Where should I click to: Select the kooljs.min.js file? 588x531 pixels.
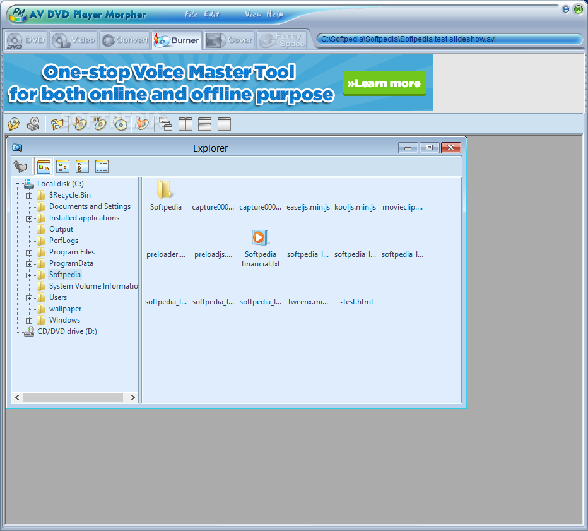click(355, 207)
